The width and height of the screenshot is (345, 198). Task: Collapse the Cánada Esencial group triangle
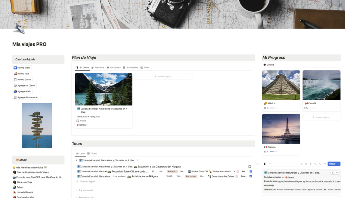77,160
